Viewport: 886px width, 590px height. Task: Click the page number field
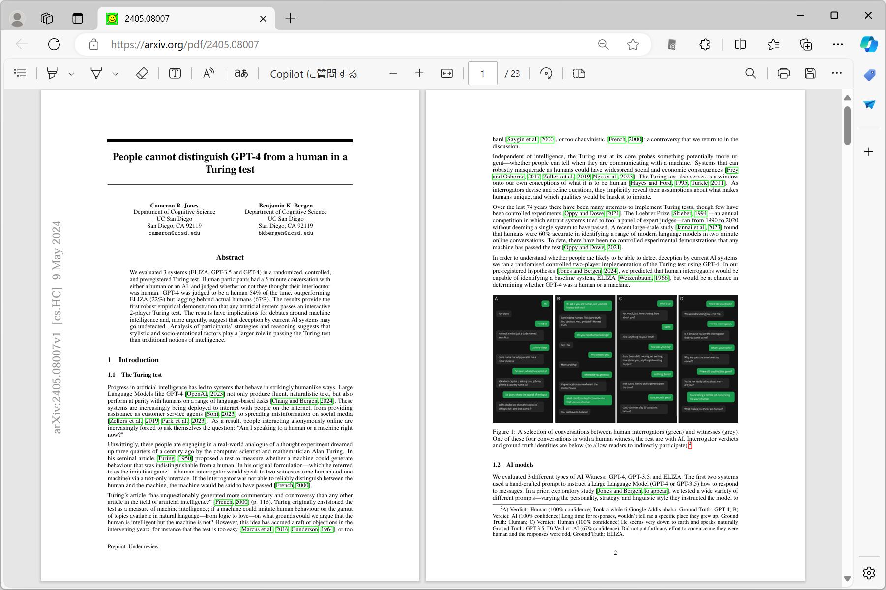click(x=482, y=73)
